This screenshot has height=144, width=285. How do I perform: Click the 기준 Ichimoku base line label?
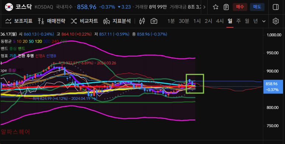[13, 56]
